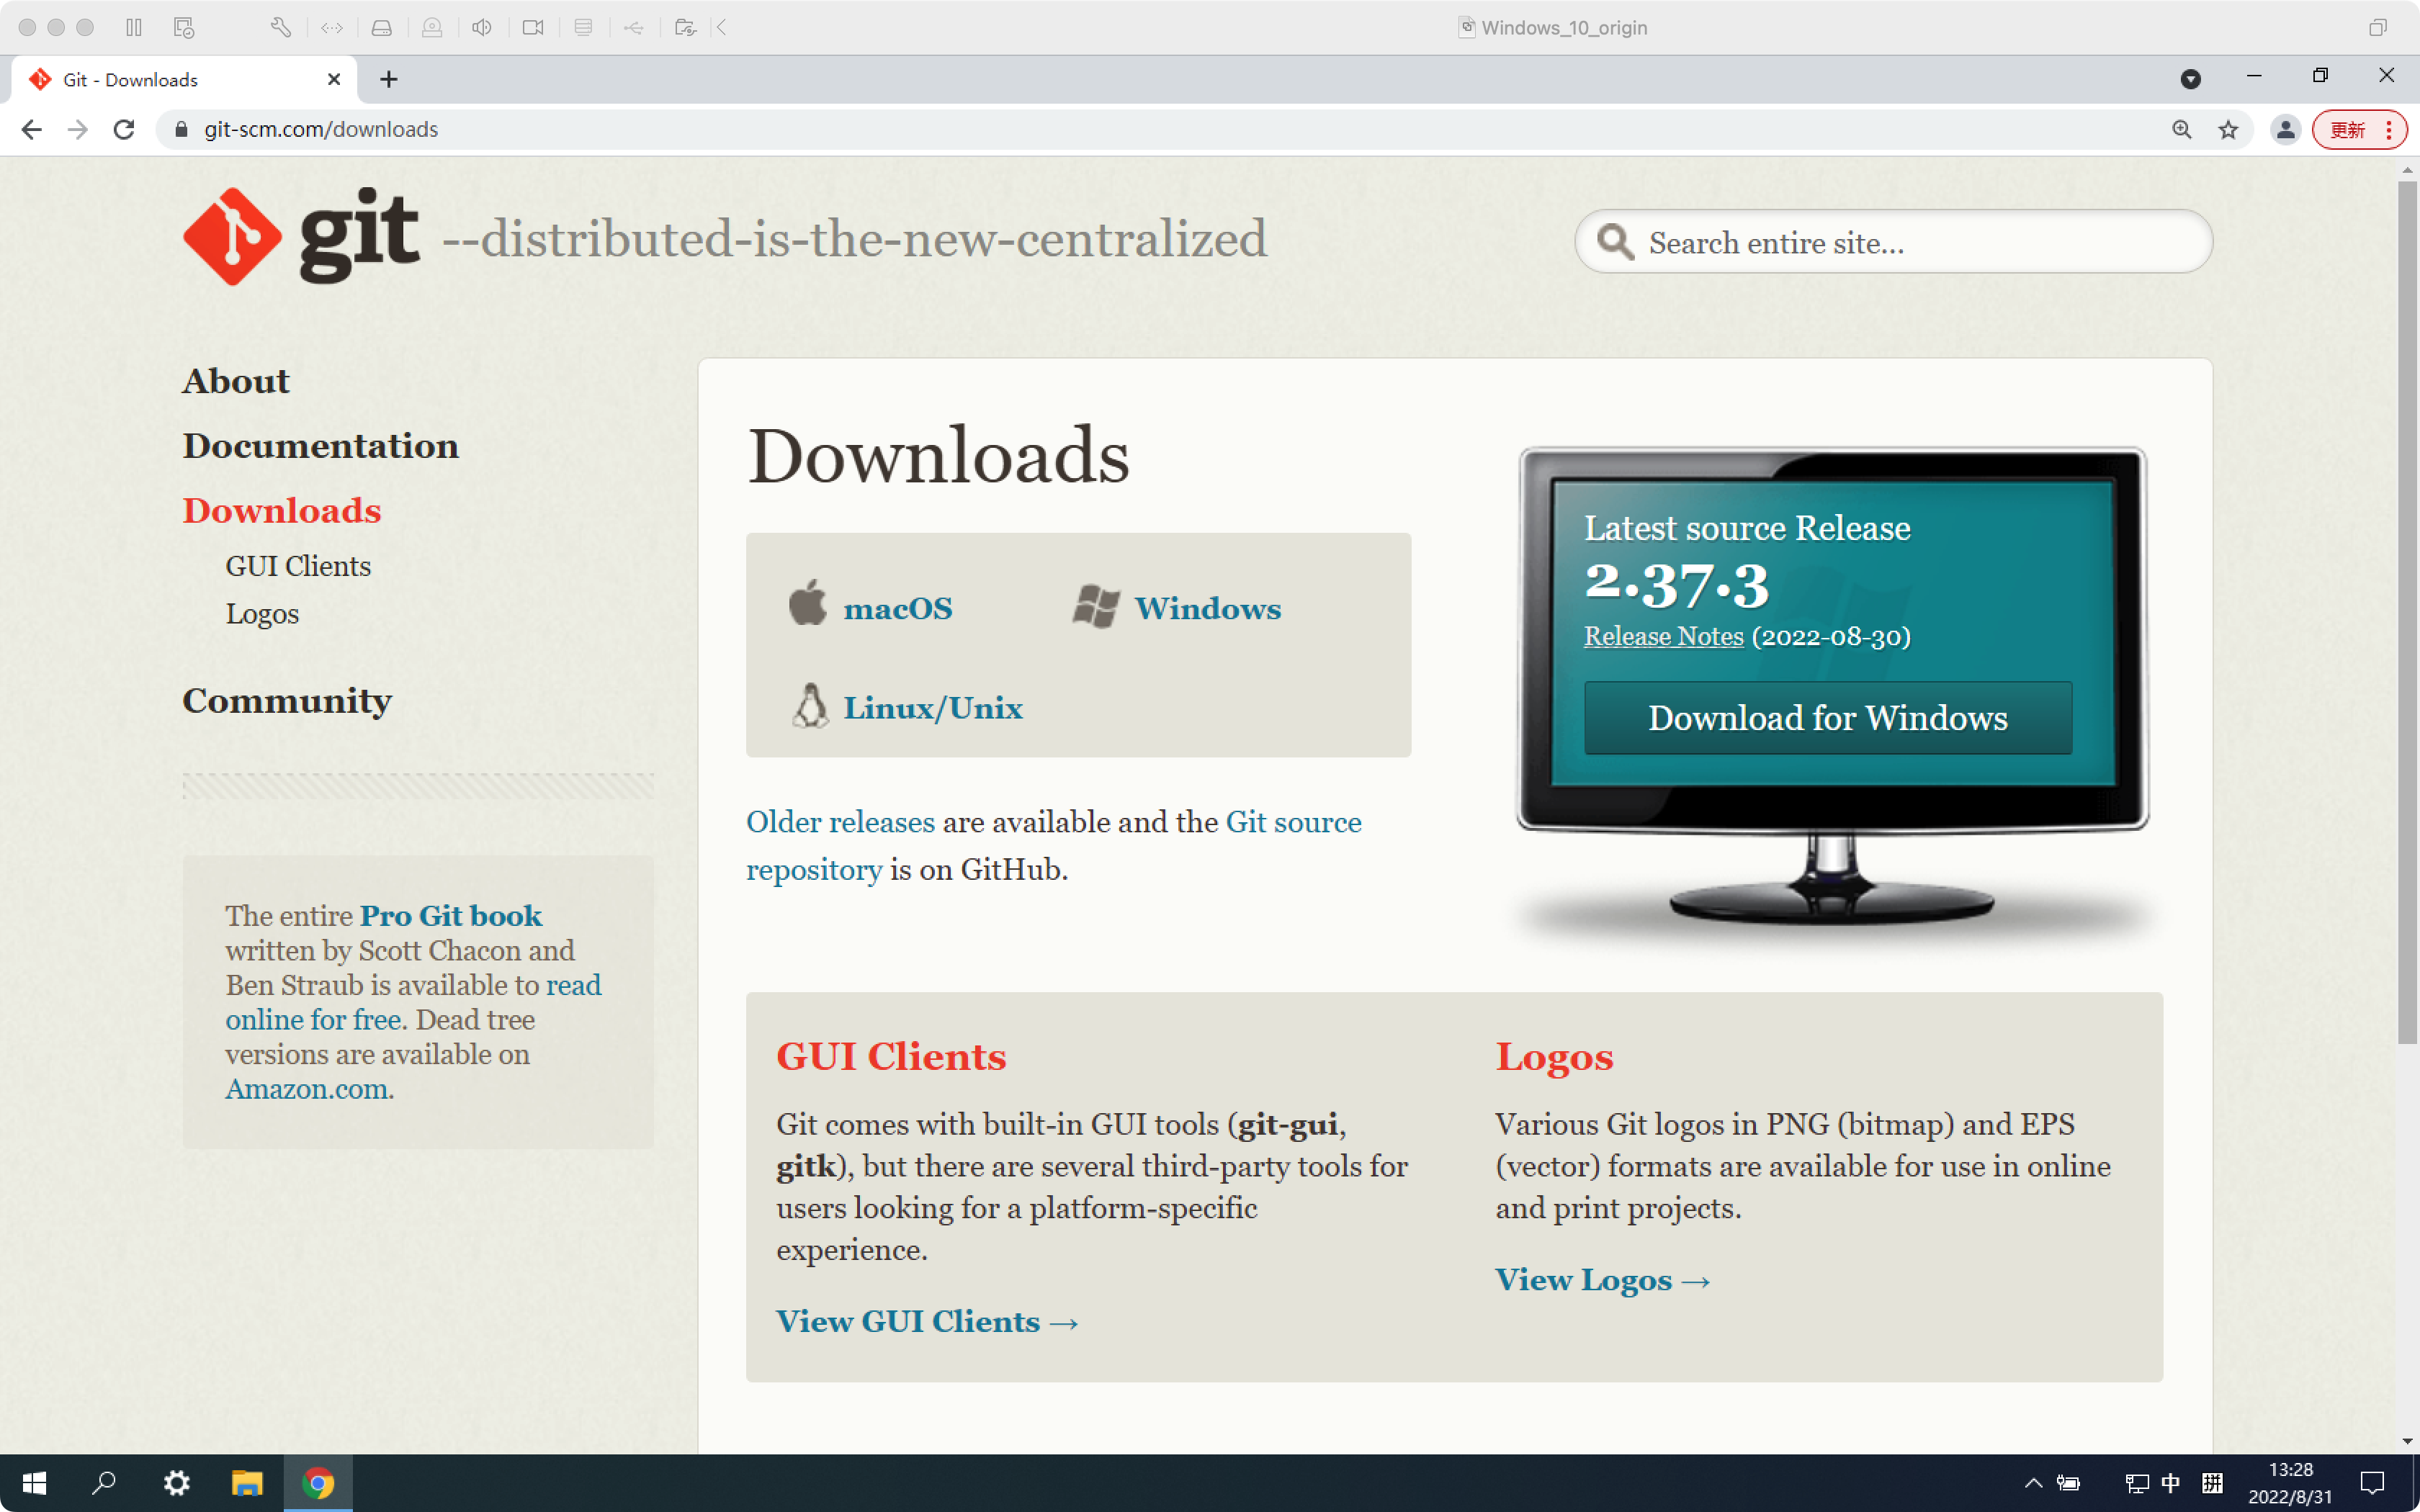Click Download for Windows button

tap(1828, 718)
